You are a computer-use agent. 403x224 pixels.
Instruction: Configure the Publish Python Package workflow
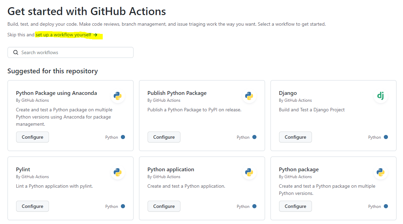point(164,137)
